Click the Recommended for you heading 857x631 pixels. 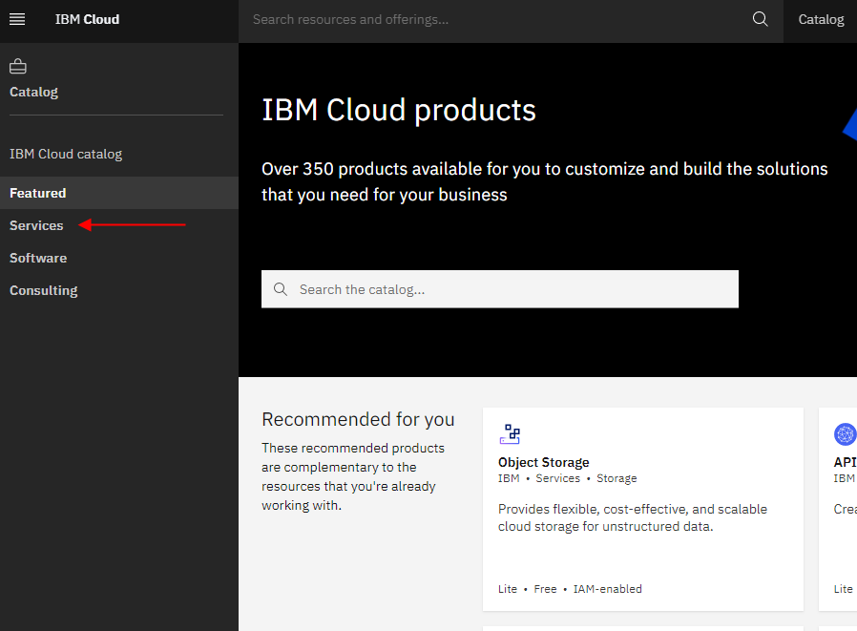click(358, 419)
